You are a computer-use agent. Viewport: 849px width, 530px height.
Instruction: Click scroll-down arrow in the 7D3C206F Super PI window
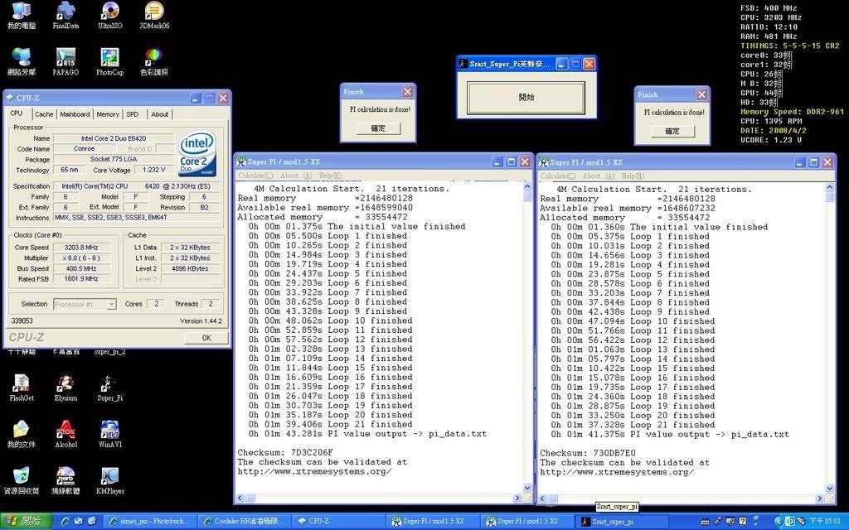[527, 489]
